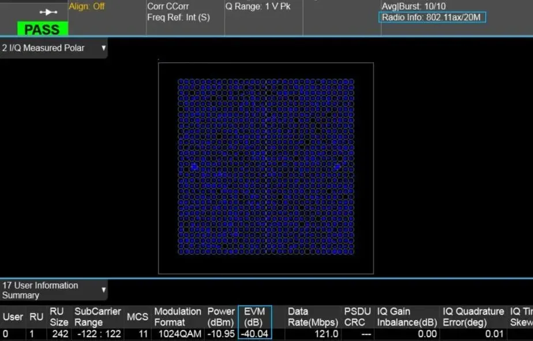Click the Data Rate(Mbps) column header
Screen dimensions: 533x341
coord(313,317)
